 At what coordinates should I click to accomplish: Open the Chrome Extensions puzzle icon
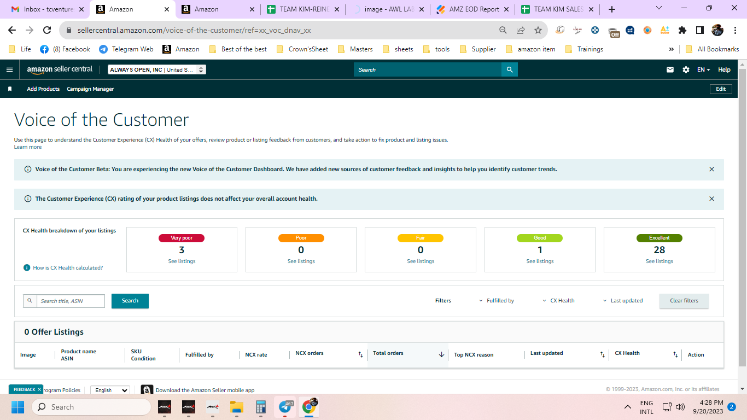(x=682, y=31)
